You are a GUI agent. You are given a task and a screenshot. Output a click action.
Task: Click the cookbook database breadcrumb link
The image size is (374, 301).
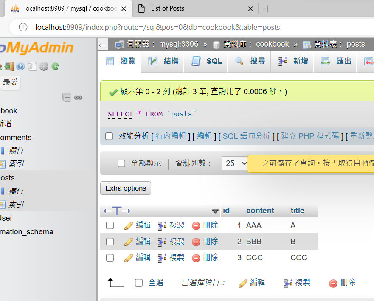(x=273, y=44)
